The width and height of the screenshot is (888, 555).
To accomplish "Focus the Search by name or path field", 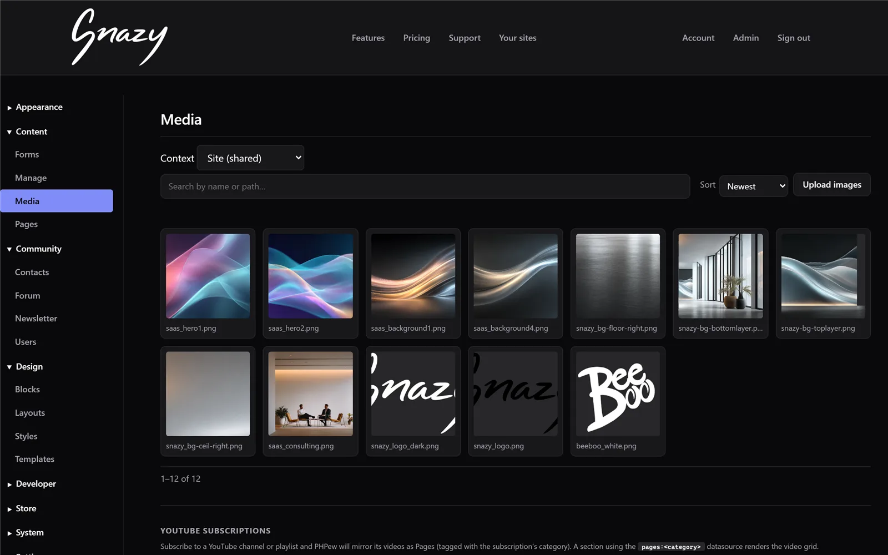I will click(x=425, y=186).
